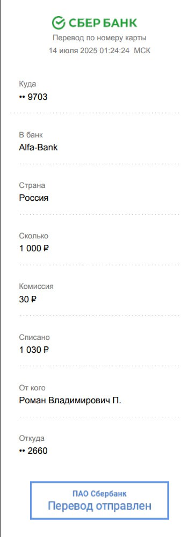Click the Списано label

[x=34, y=337]
